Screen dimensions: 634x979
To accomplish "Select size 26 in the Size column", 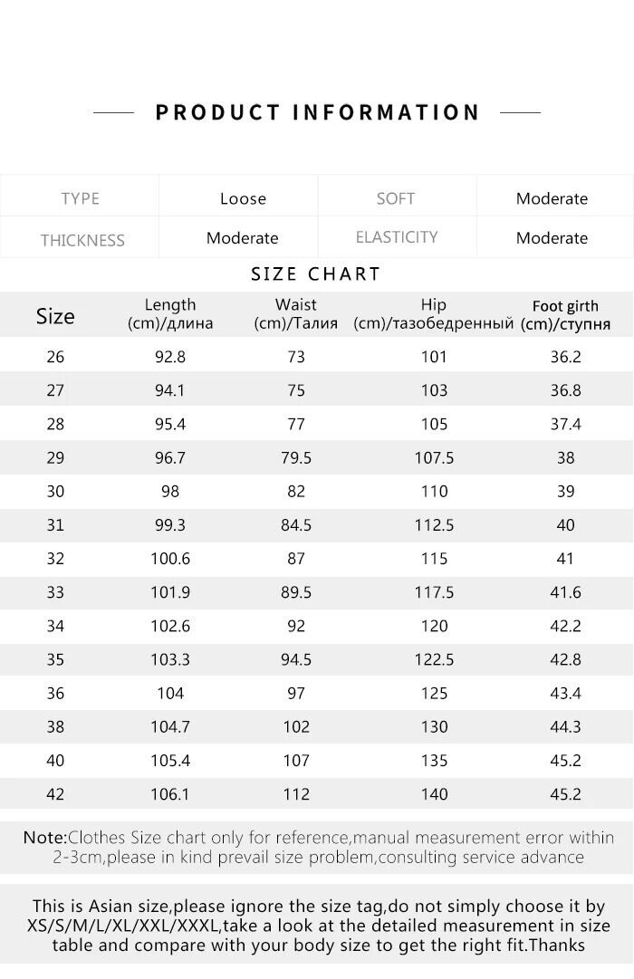I will [x=55, y=357].
